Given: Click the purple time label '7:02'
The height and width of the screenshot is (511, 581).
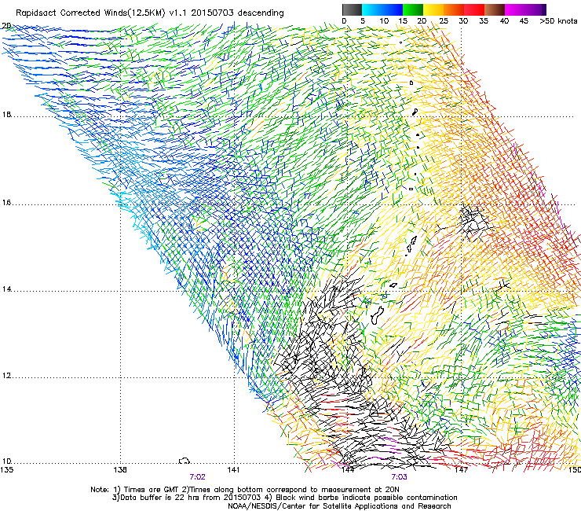Looking at the screenshot, I should (x=197, y=477).
